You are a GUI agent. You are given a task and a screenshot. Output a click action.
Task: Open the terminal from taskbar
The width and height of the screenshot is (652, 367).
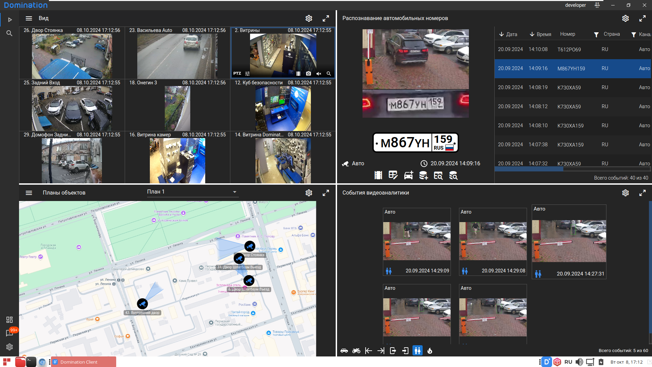pos(31,362)
